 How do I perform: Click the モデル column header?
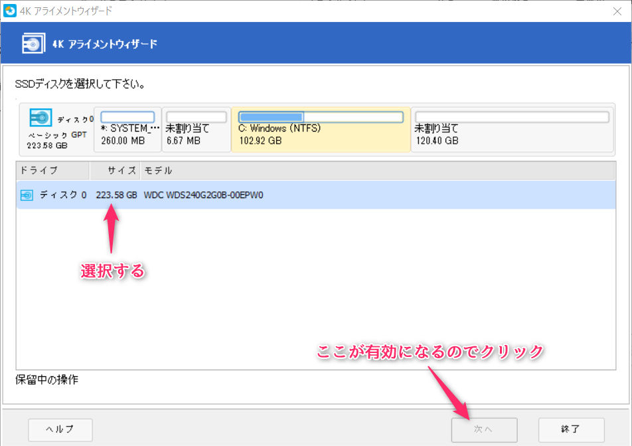coord(158,171)
